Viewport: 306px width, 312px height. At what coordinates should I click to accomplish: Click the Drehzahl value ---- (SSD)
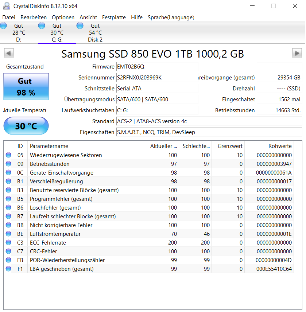coord(279,89)
